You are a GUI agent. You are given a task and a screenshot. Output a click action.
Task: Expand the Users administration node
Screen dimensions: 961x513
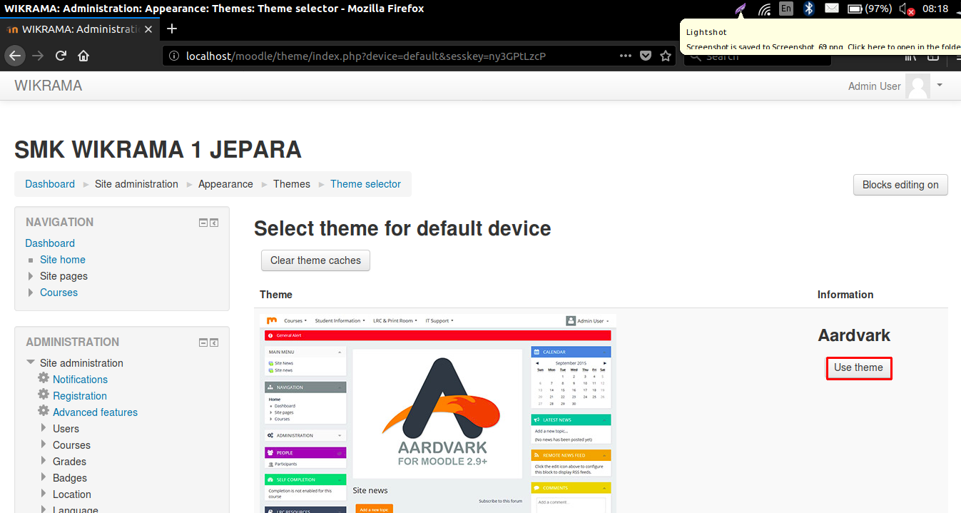(x=44, y=429)
